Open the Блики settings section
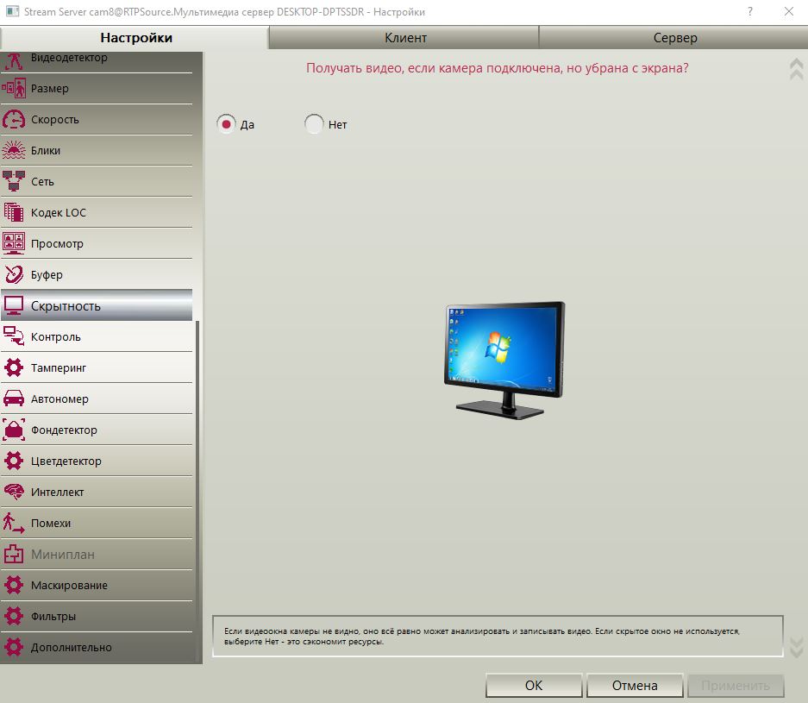Viewport: 808px width, 703px height. [x=97, y=150]
